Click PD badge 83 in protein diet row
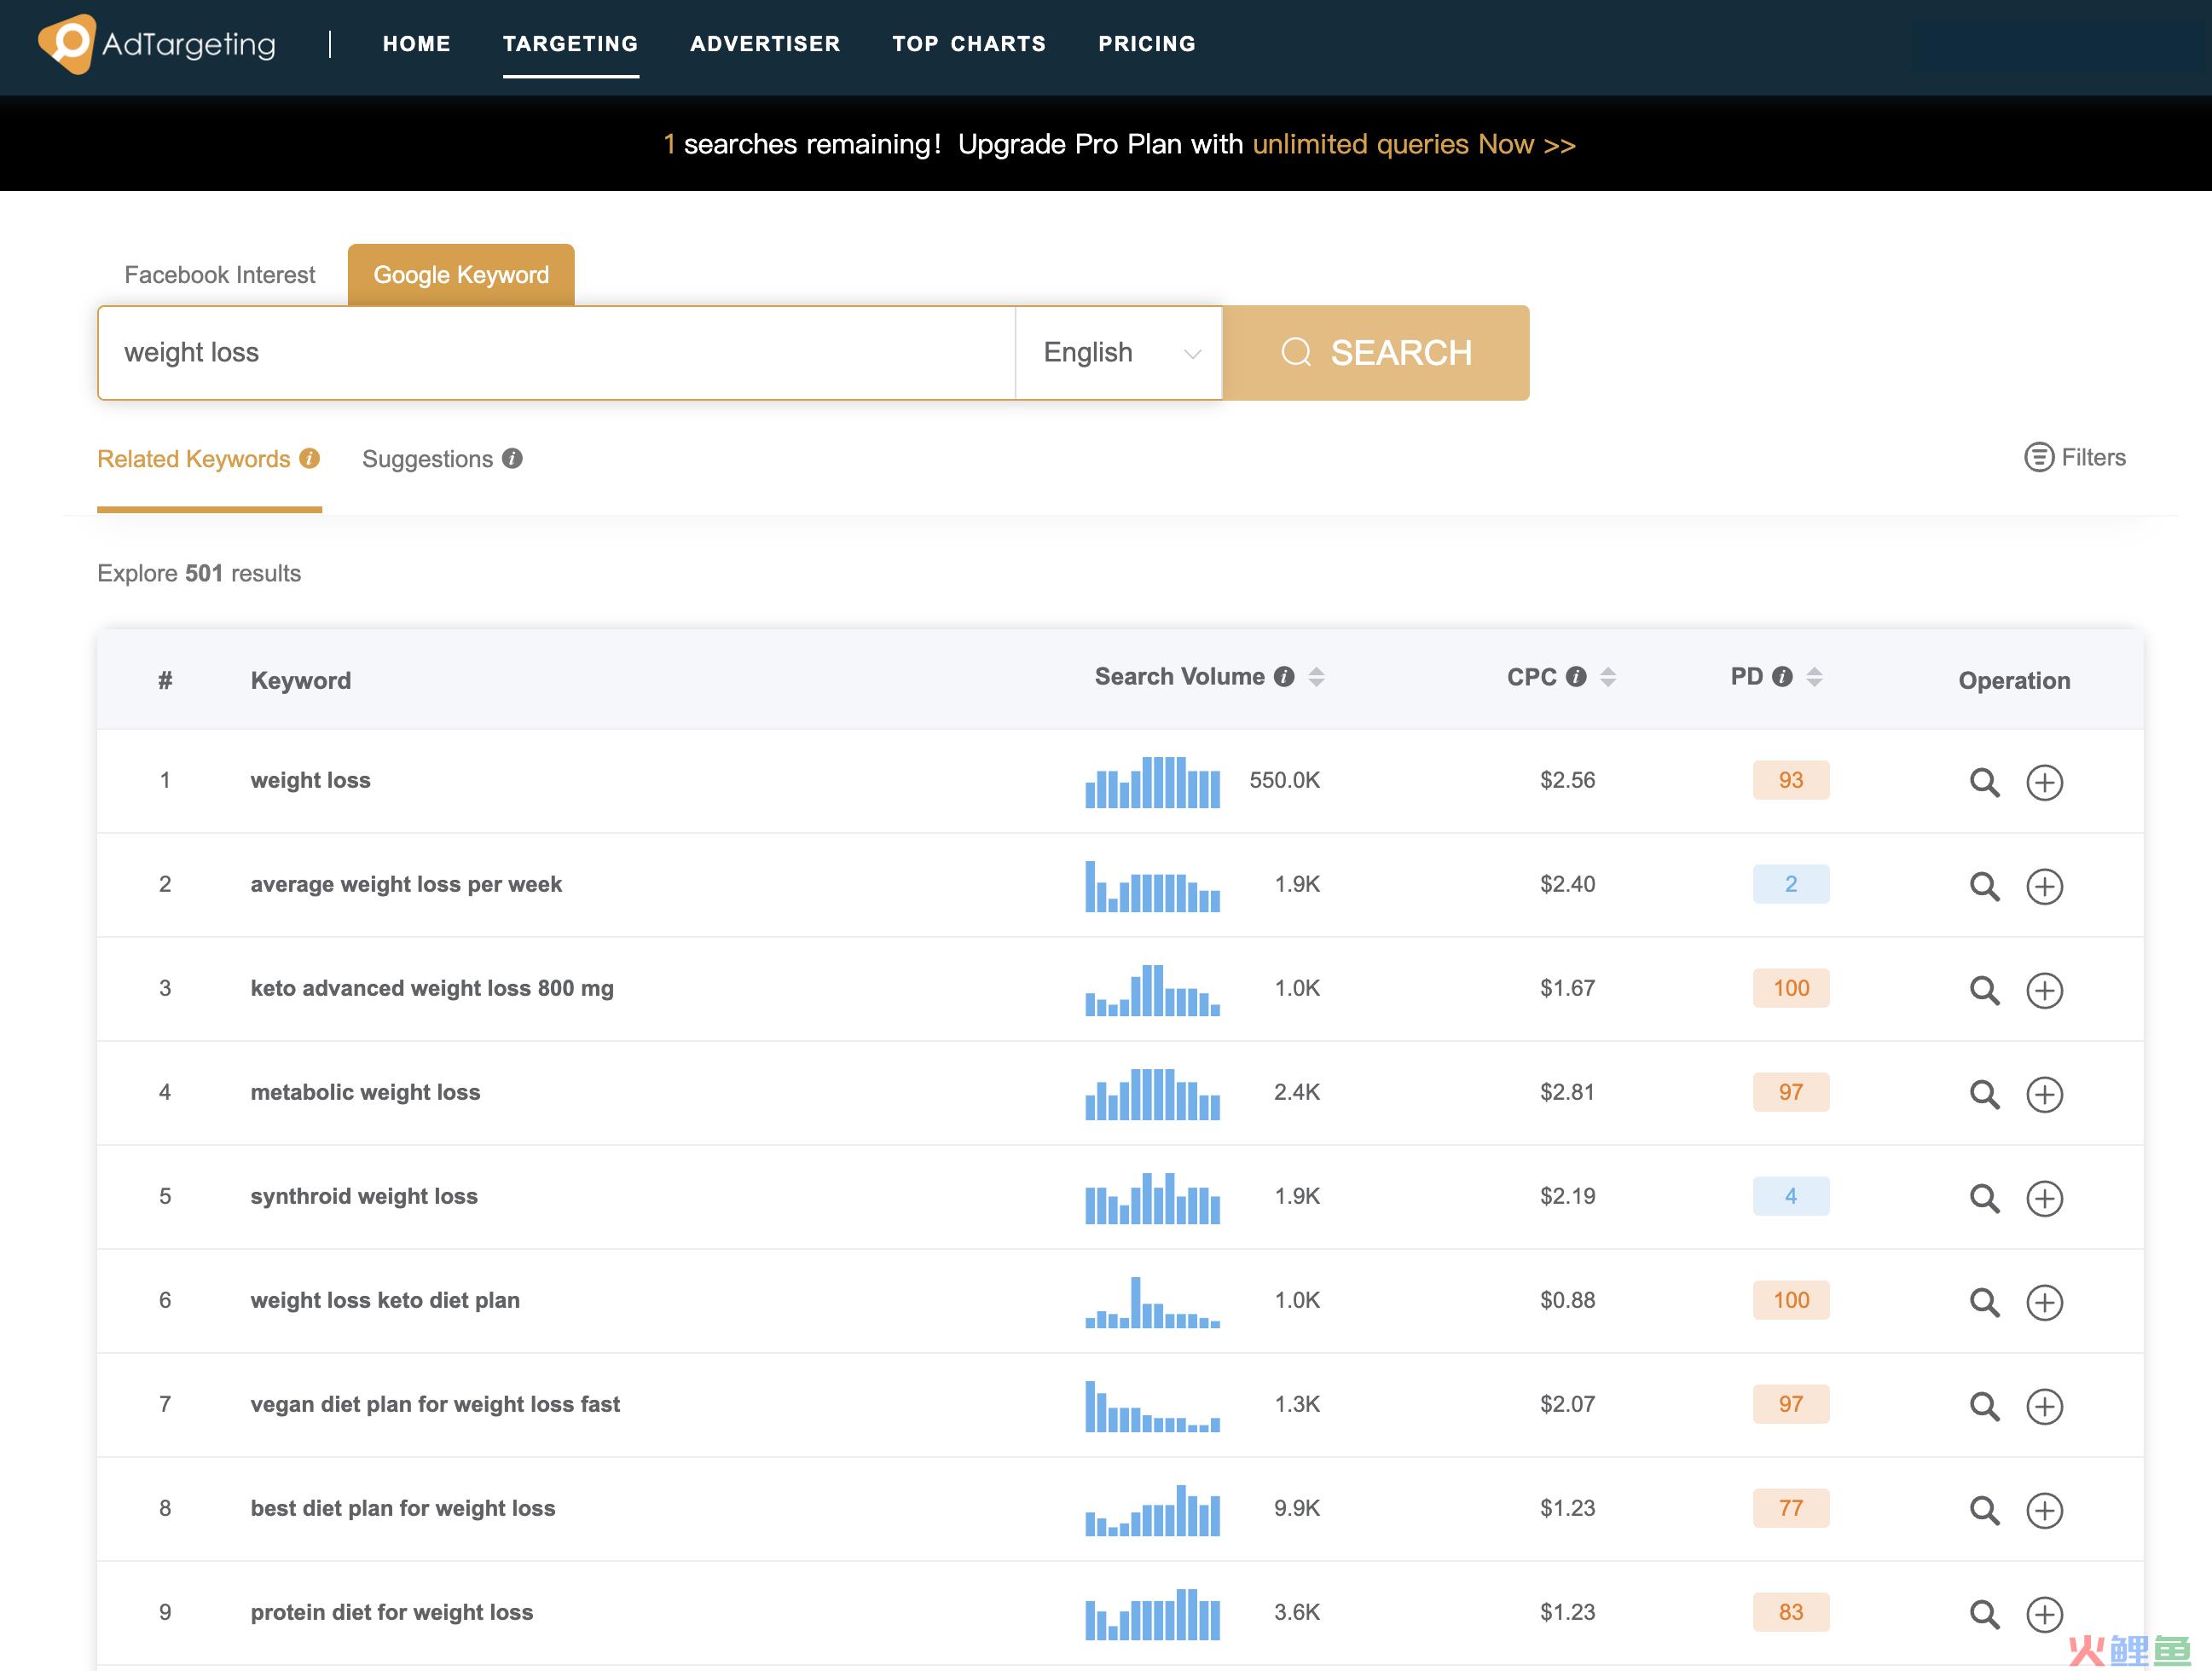Screen dimensions: 2212x1671 click(1791, 1612)
